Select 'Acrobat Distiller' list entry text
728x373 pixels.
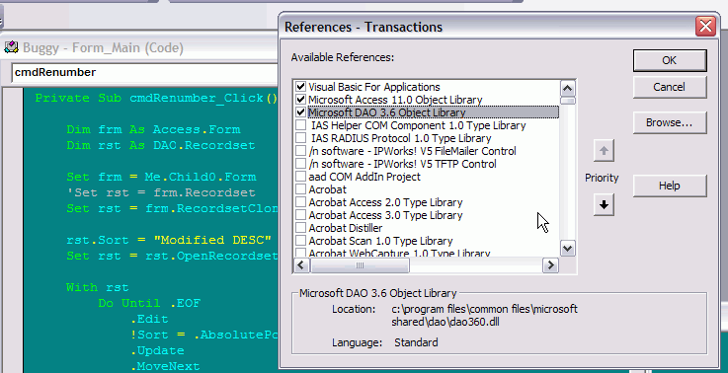click(346, 228)
